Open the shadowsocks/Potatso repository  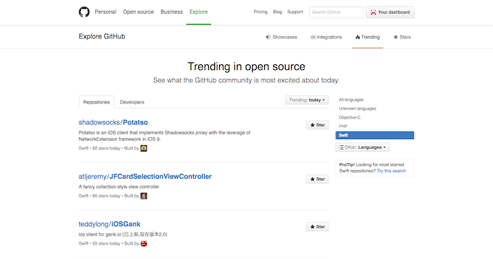113,122
